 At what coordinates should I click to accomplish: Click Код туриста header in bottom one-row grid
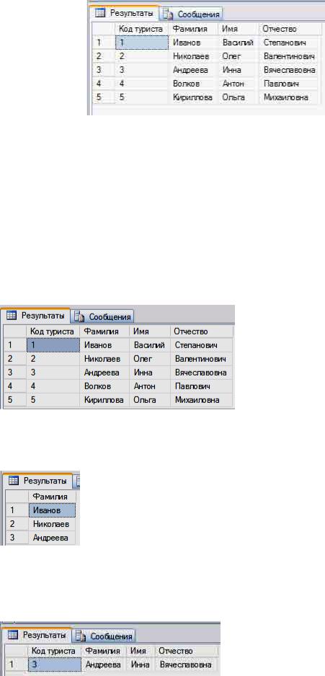point(54,650)
